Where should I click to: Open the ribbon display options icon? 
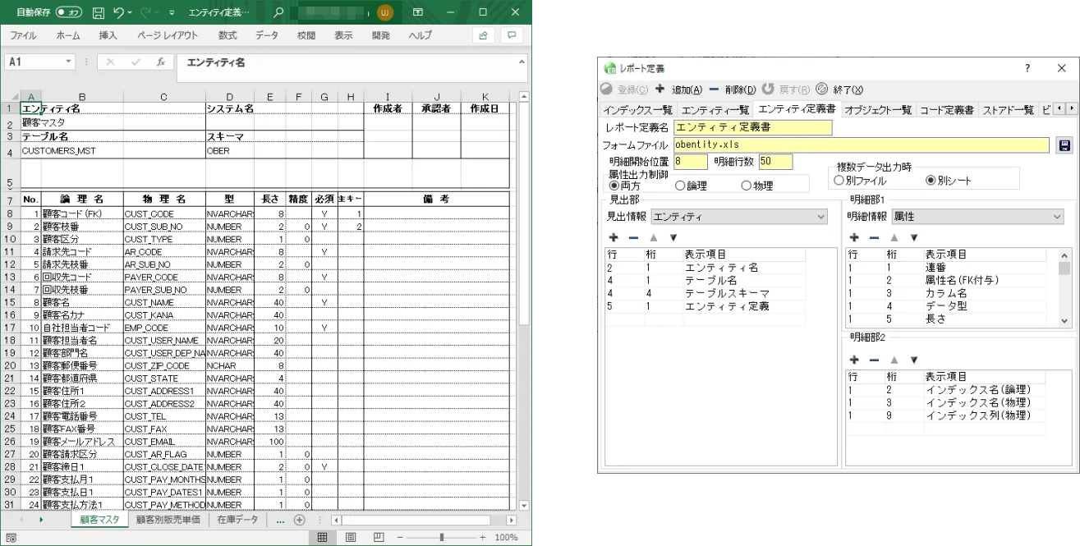[x=418, y=12]
